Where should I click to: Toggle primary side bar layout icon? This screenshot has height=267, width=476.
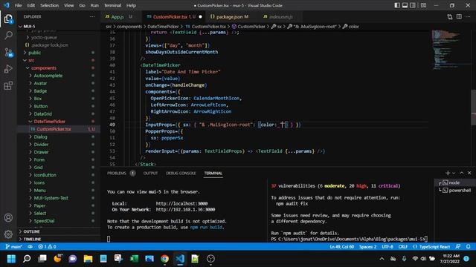click(x=397, y=5)
